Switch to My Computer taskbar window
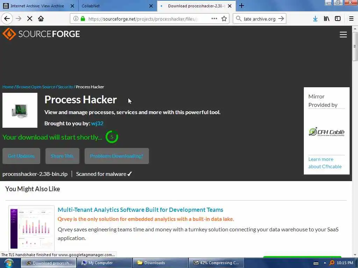This screenshot has width=358, height=268. (104, 263)
